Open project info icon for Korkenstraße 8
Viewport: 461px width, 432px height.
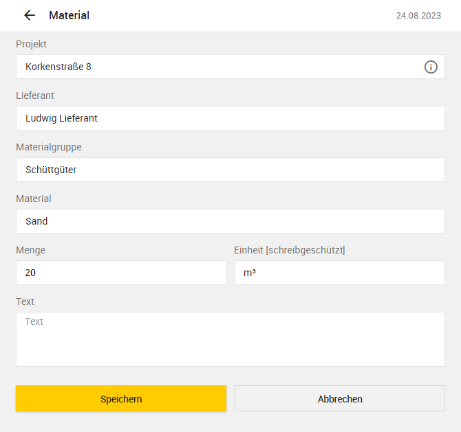coord(431,67)
